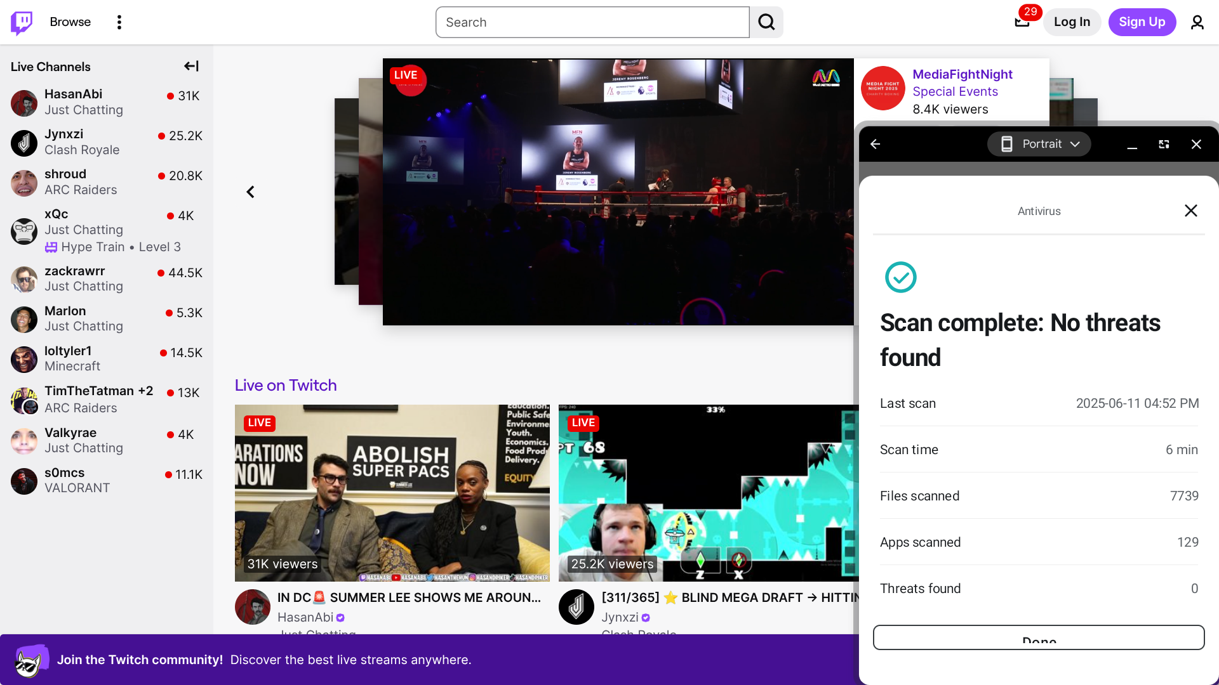The image size is (1219, 685).
Task: Open the notifications inbox with 29 badge
Action: click(x=1022, y=22)
